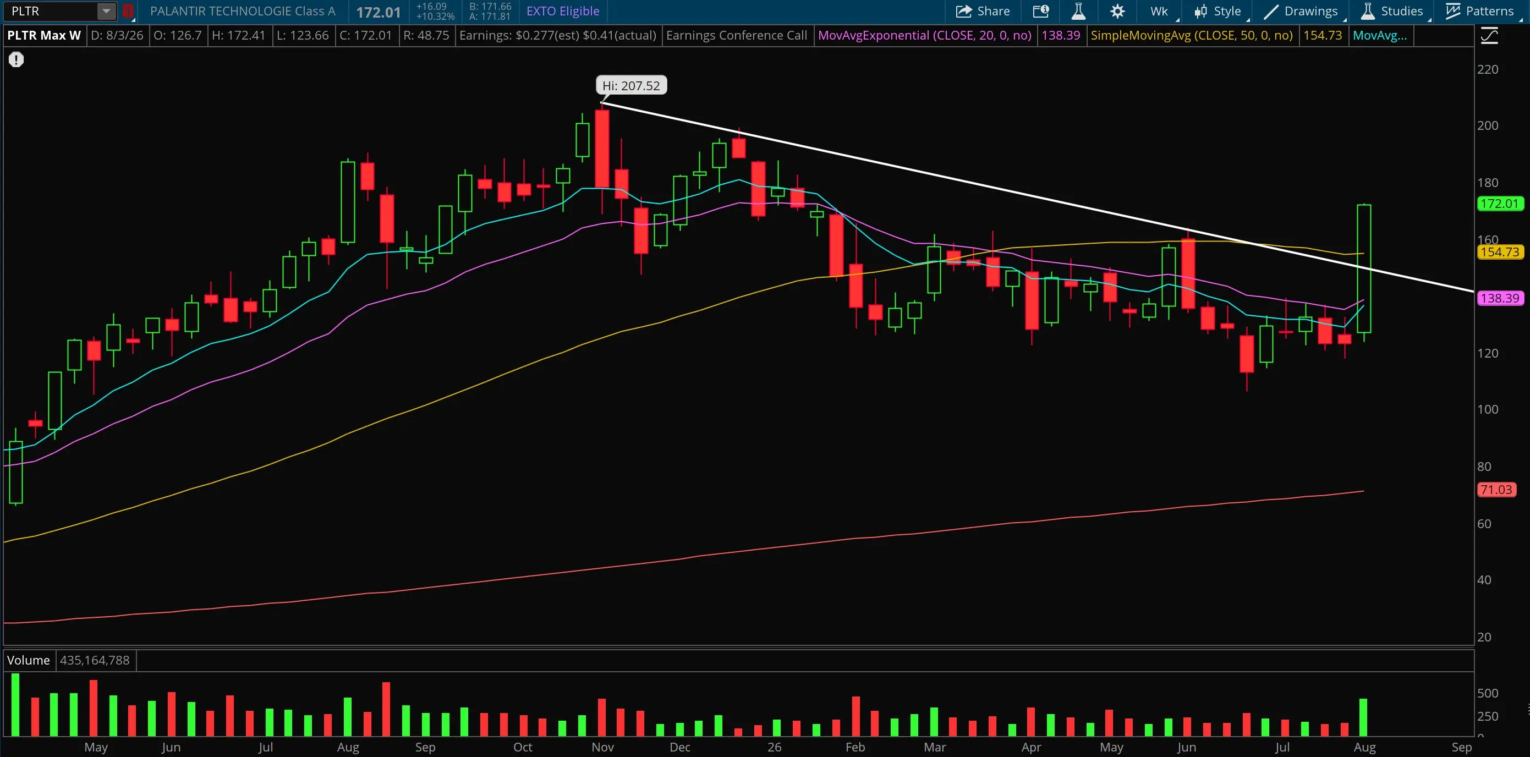
Task: Click the 100 price axis label
Action: click(1488, 409)
